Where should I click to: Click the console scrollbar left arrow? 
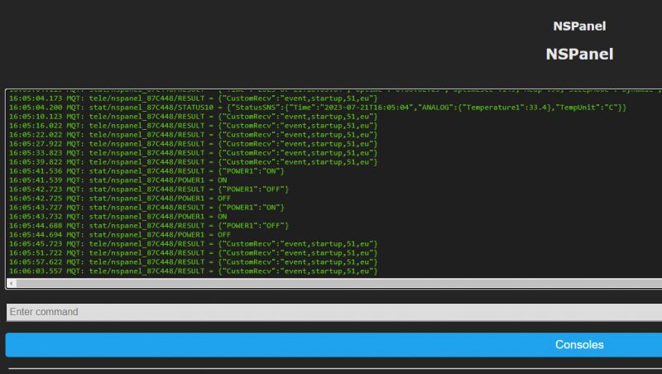(12, 283)
